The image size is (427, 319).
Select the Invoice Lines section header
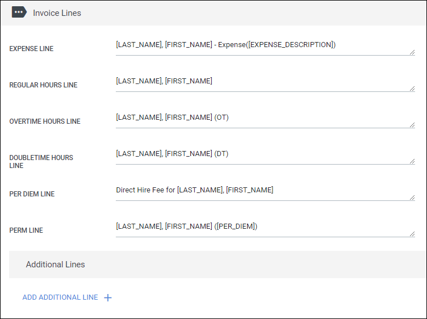(x=57, y=12)
